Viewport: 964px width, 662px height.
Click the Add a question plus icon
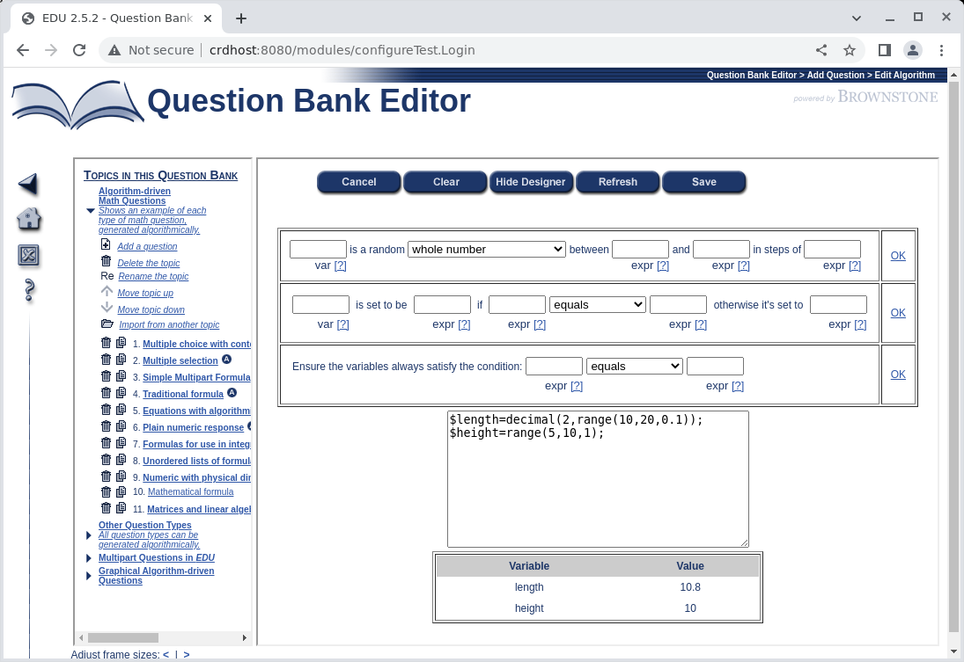tap(107, 245)
